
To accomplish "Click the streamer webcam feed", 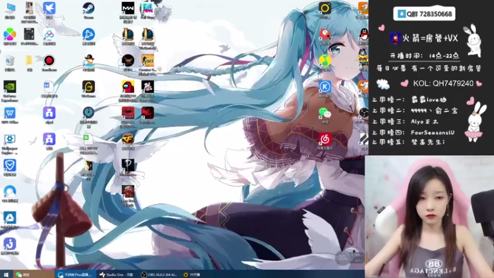I will click(x=429, y=217).
